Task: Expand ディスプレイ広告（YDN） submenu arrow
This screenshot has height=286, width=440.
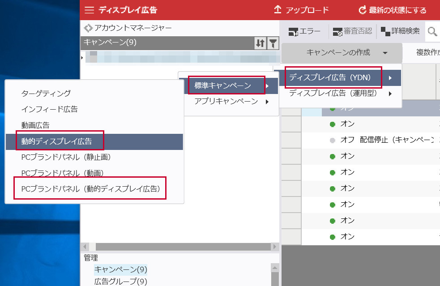Action: [x=390, y=78]
